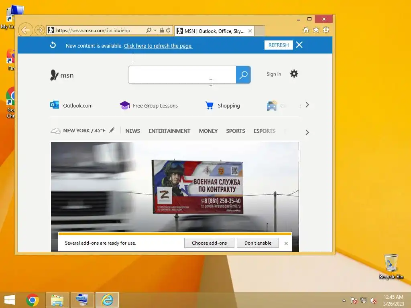This screenshot has height=308, width=411.
Task: Go back using the browser Back arrow
Action: coord(26,30)
